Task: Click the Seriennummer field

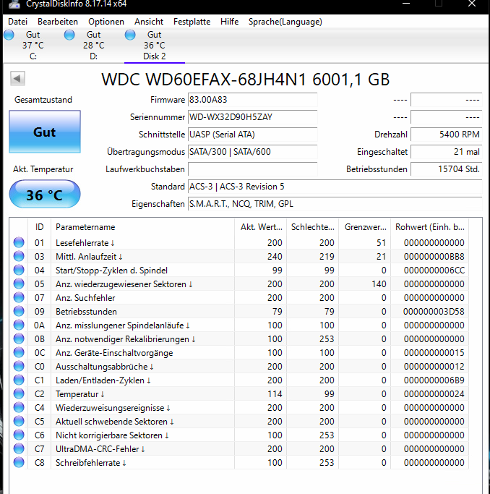Action: coord(252,117)
